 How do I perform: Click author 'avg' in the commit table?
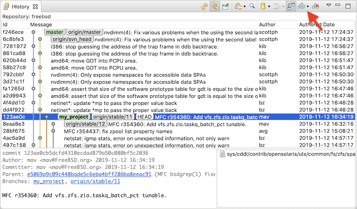pyautogui.click(x=263, y=131)
